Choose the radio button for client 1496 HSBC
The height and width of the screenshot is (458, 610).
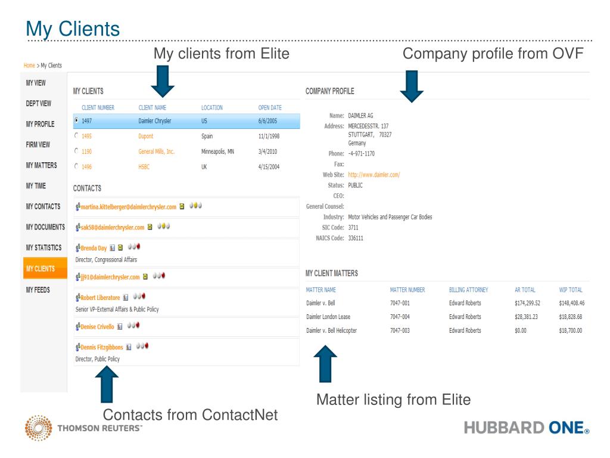pos(76,166)
